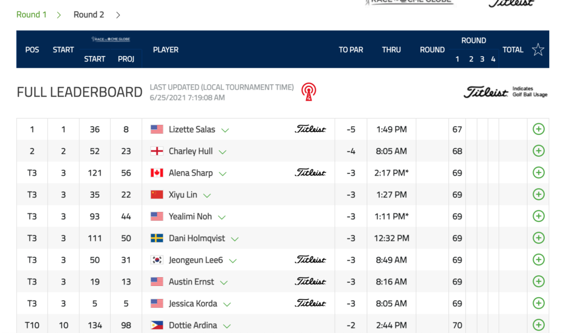Expand Jessica Korda details chevron

pyautogui.click(x=227, y=304)
